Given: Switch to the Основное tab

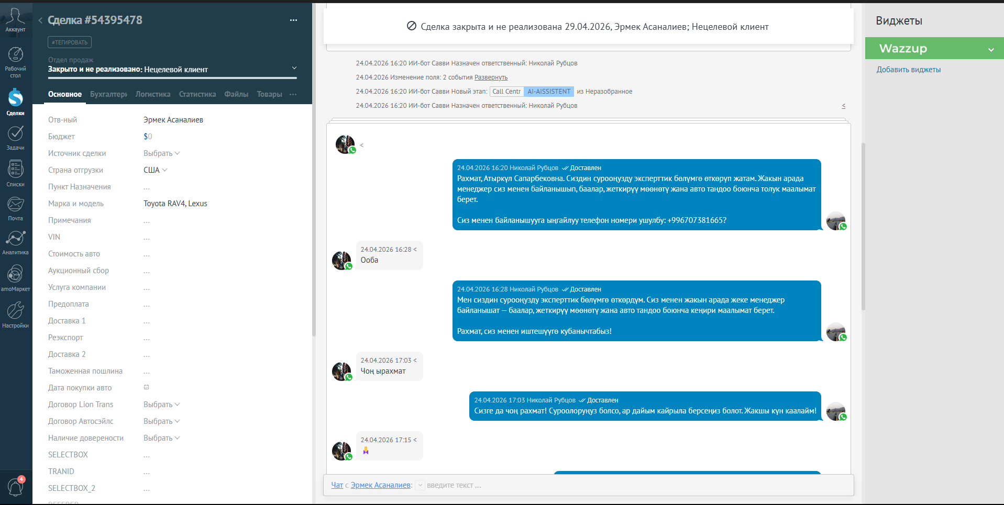Looking at the screenshot, I should click(65, 94).
